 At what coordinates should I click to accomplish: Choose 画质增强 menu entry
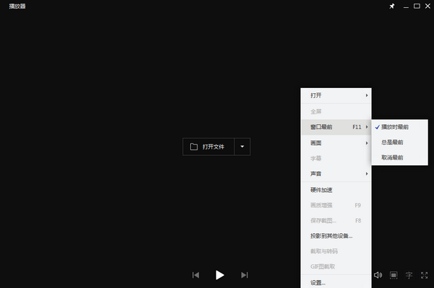(336, 205)
